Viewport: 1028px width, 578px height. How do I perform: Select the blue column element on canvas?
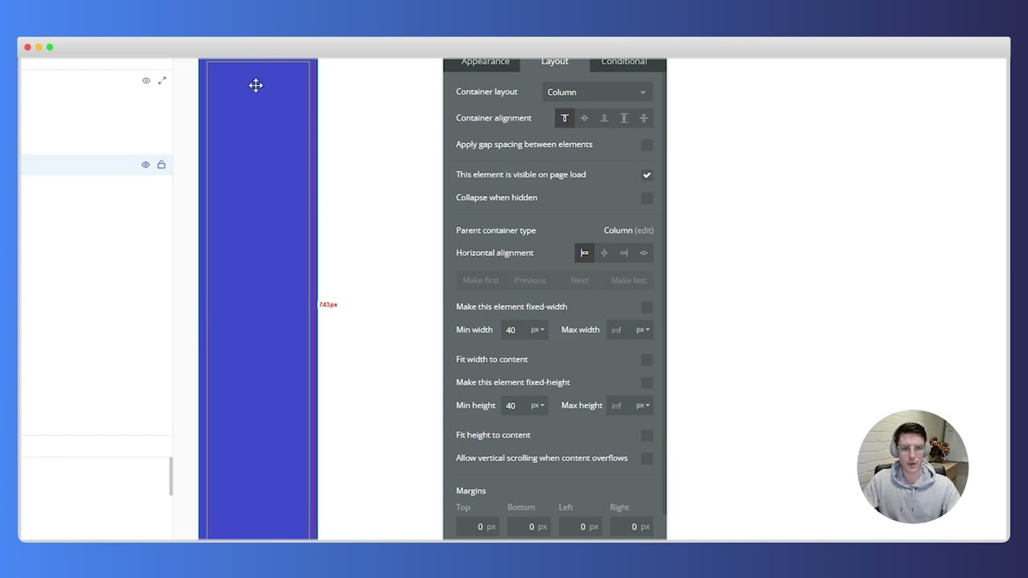pyautogui.click(x=258, y=299)
